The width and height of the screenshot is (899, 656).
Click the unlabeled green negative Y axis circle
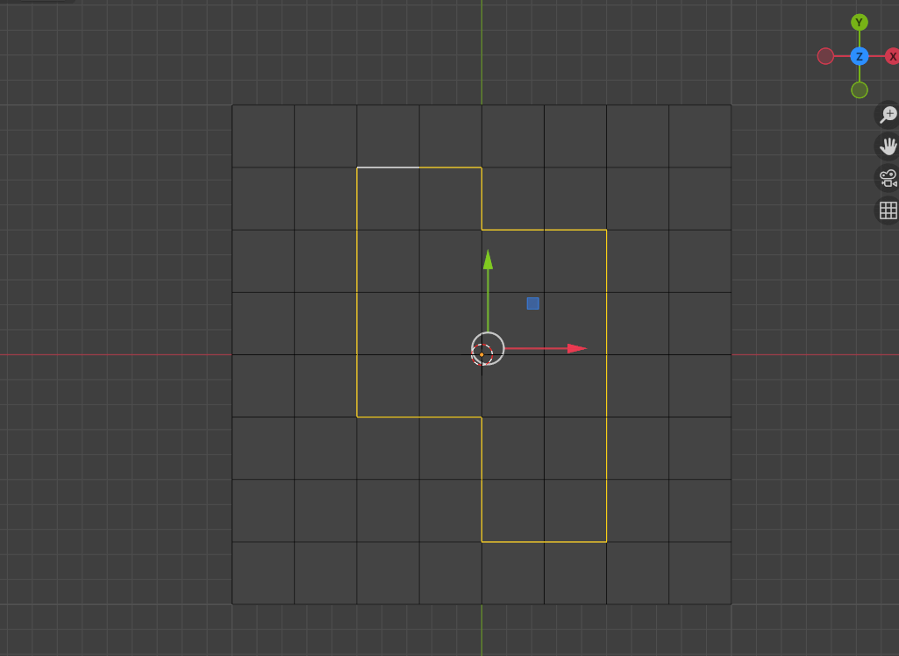coord(859,90)
